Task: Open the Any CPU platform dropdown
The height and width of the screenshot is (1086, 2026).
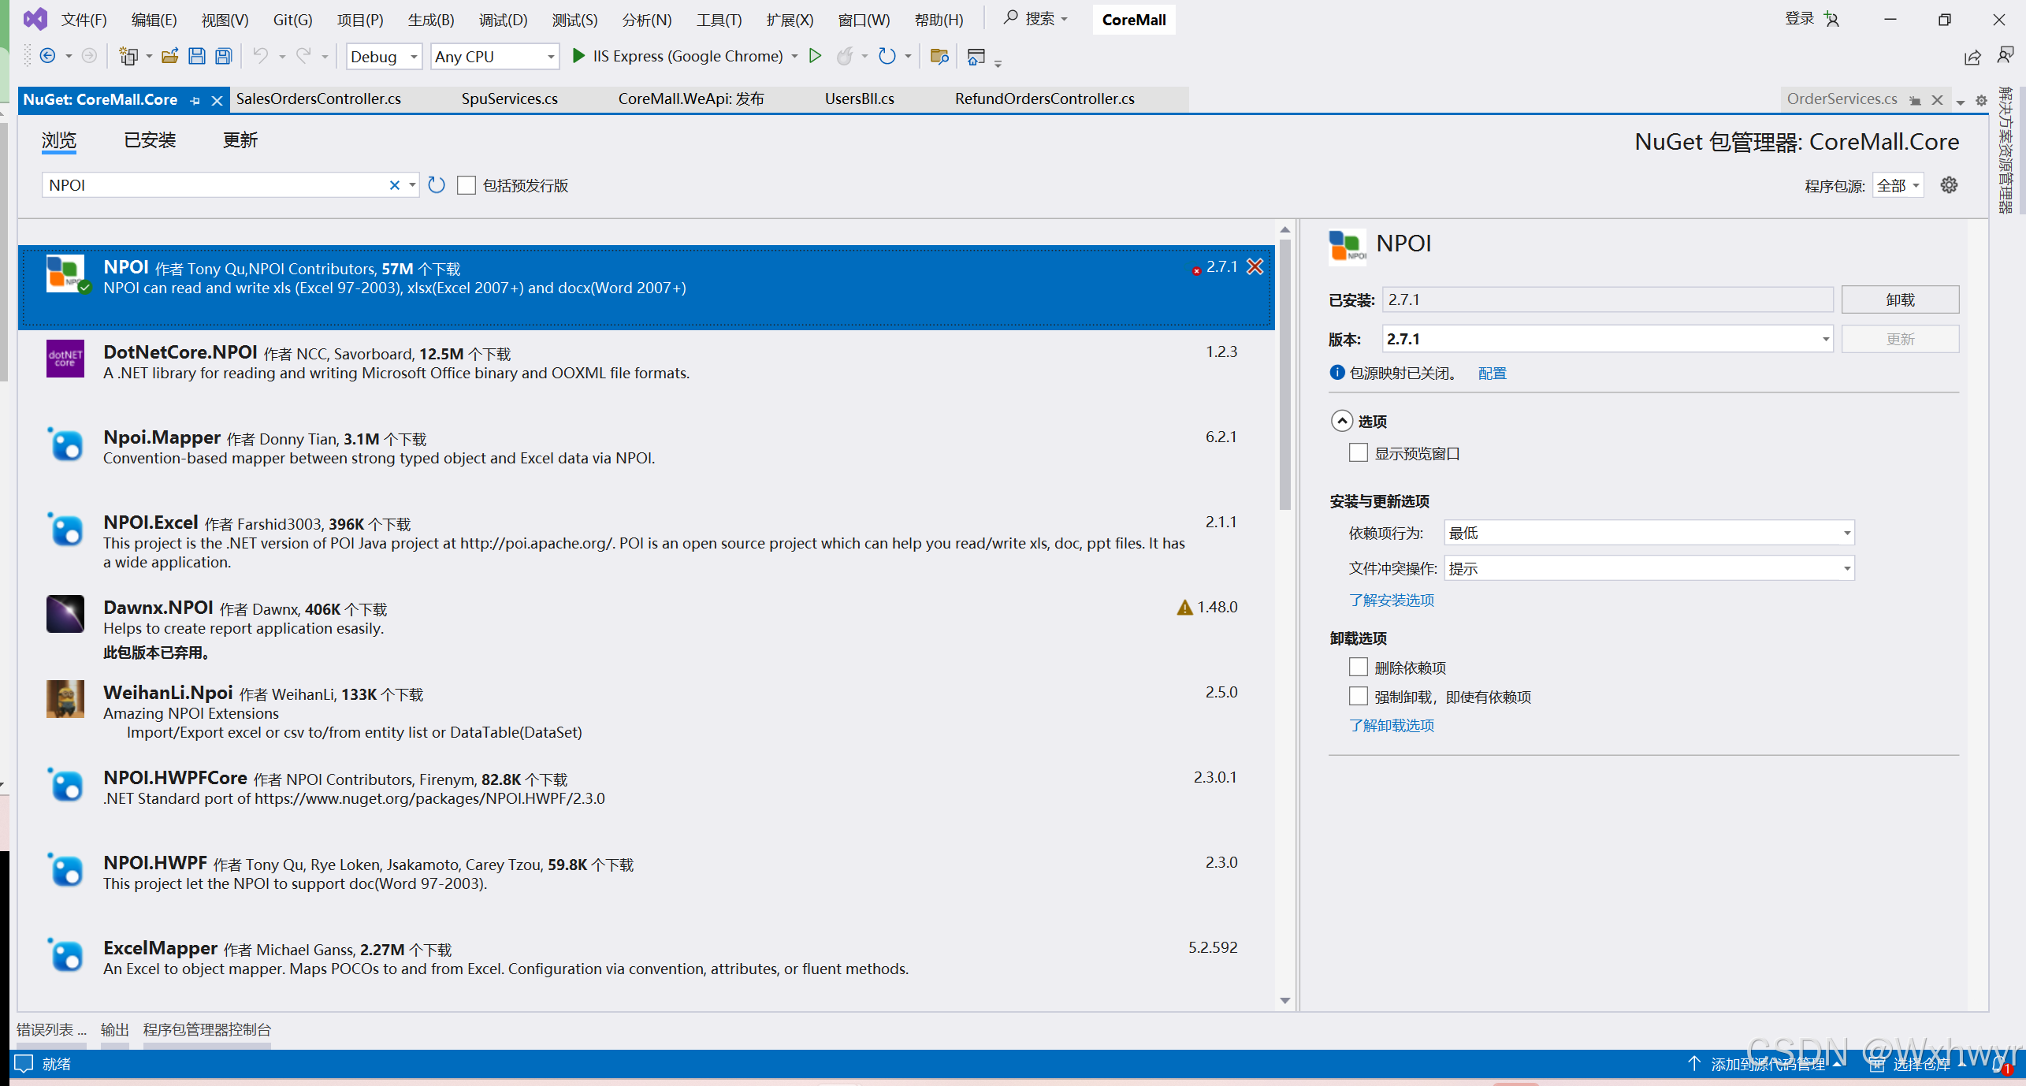Action: point(495,56)
